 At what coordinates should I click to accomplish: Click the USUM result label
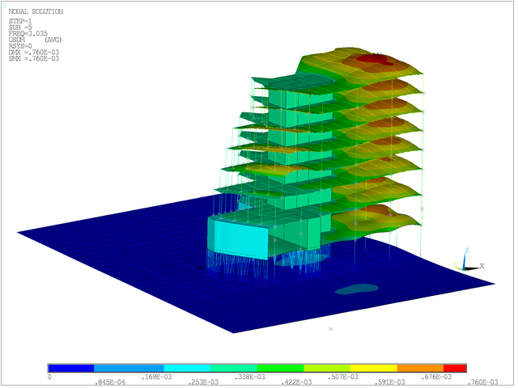coord(18,39)
